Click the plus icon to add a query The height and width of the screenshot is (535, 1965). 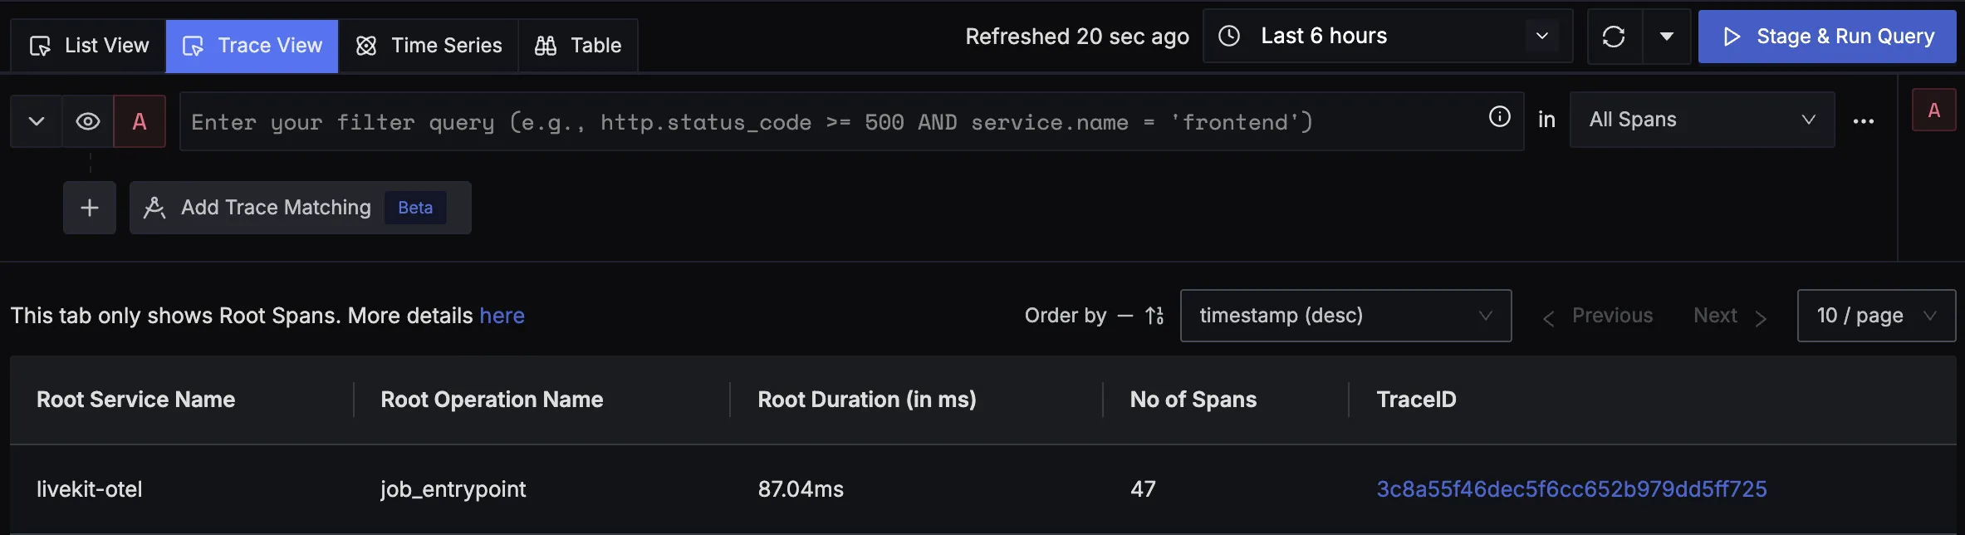click(x=89, y=207)
